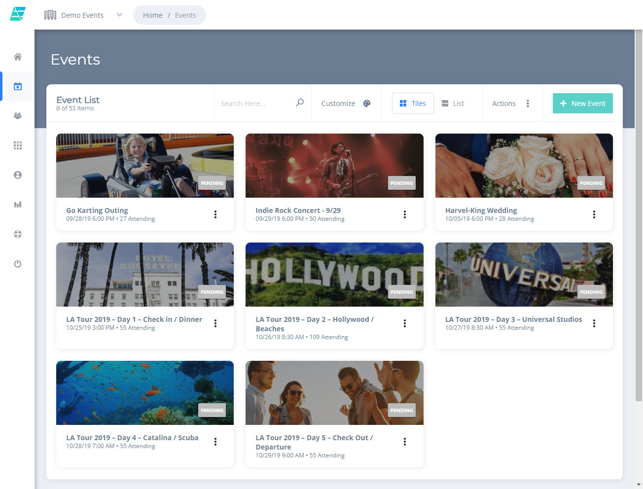The height and width of the screenshot is (489, 643).
Task: Open the bar chart reports icon
Action: click(x=18, y=205)
